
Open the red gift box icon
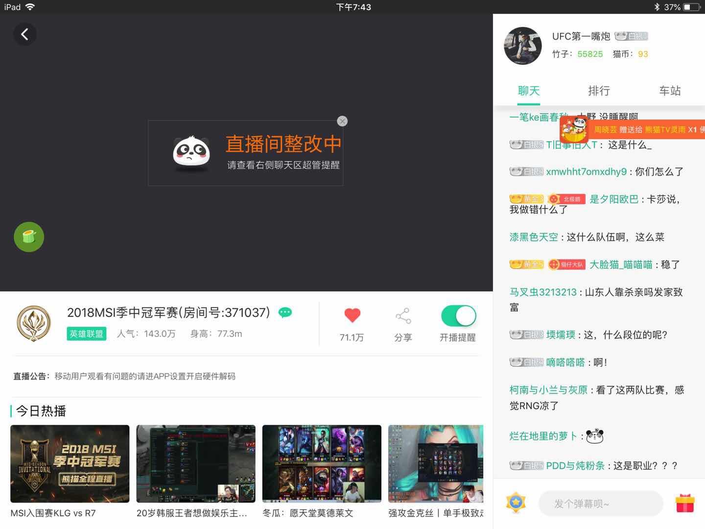tap(685, 504)
